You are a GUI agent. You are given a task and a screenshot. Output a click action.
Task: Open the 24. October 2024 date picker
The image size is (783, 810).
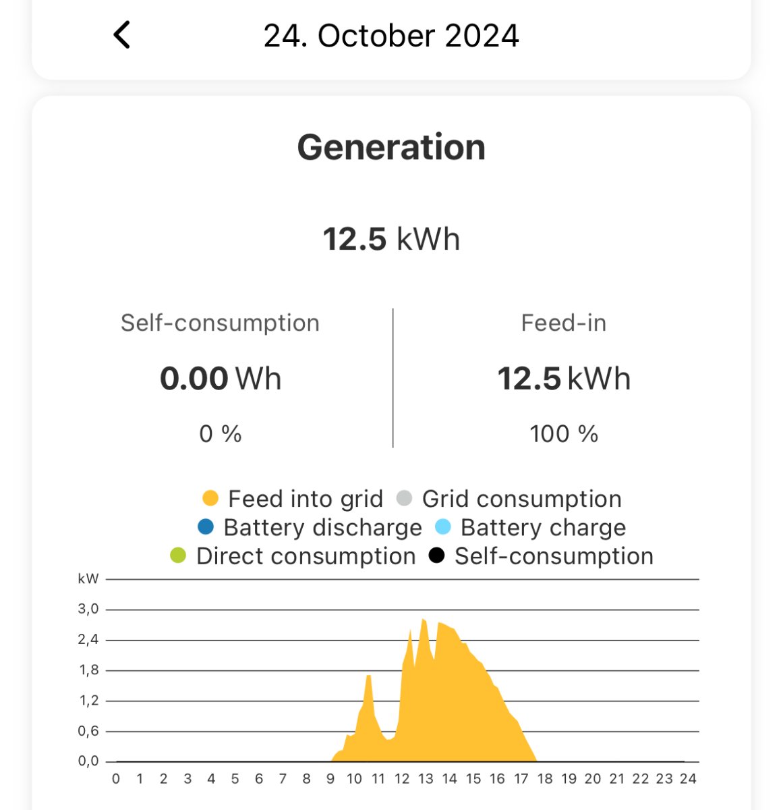(391, 36)
